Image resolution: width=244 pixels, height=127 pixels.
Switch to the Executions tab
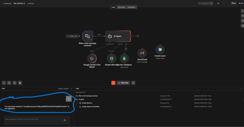point(121,7)
